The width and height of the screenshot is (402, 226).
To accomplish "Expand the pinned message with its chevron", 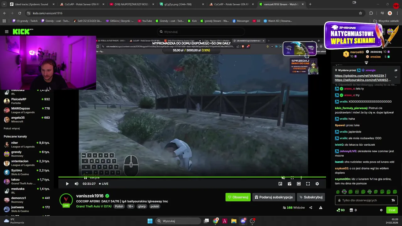I will (x=396, y=77).
